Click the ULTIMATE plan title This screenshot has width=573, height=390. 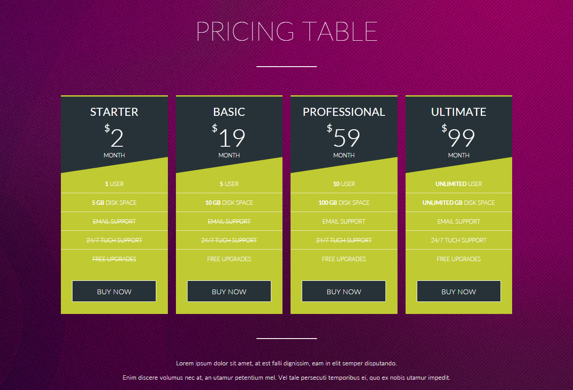click(x=458, y=112)
